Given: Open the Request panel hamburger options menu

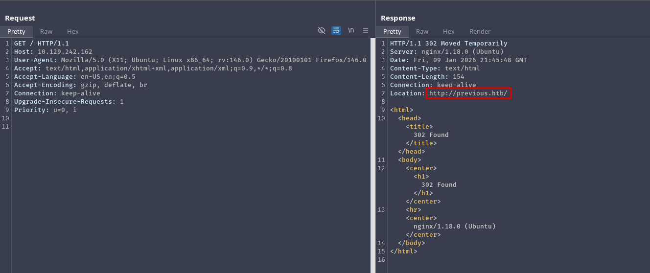Looking at the screenshot, I should pyautogui.click(x=365, y=30).
